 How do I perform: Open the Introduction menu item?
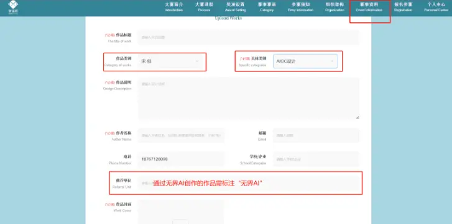[x=174, y=7]
